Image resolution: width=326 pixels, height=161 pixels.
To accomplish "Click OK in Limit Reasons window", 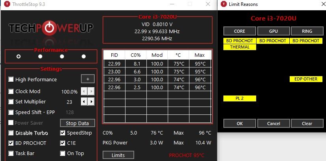I will coord(240,124).
